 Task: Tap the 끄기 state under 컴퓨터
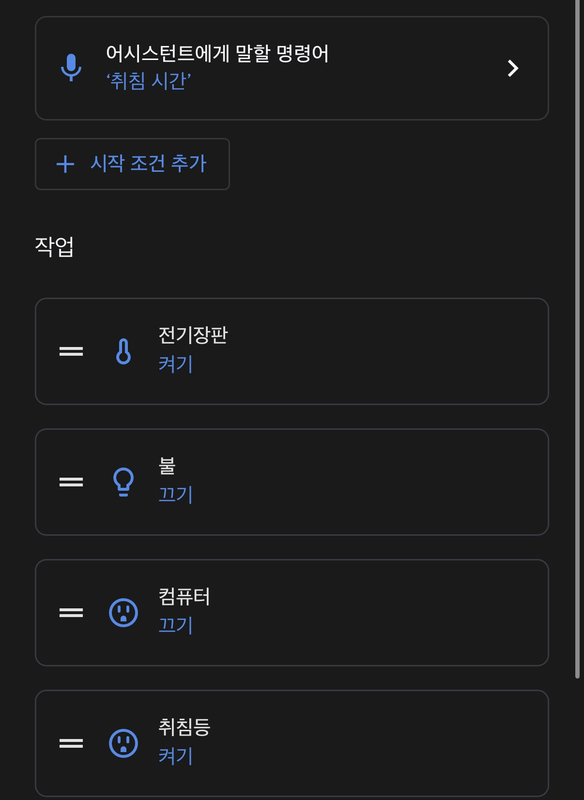point(176,625)
